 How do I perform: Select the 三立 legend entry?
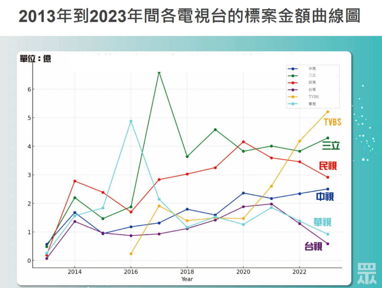312,76
